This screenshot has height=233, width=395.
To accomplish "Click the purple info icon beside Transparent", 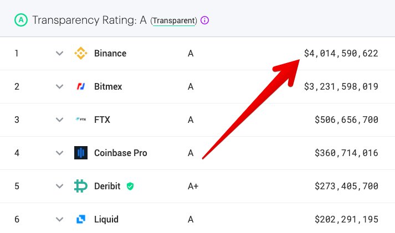I will (204, 20).
